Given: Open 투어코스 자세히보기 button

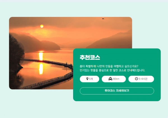Looking at the screenshot, I should (x=117, y=91).
